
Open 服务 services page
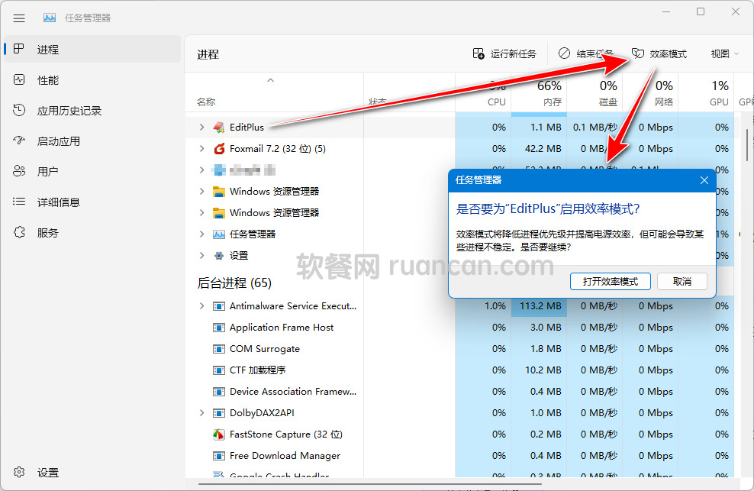tap(47, 233)
